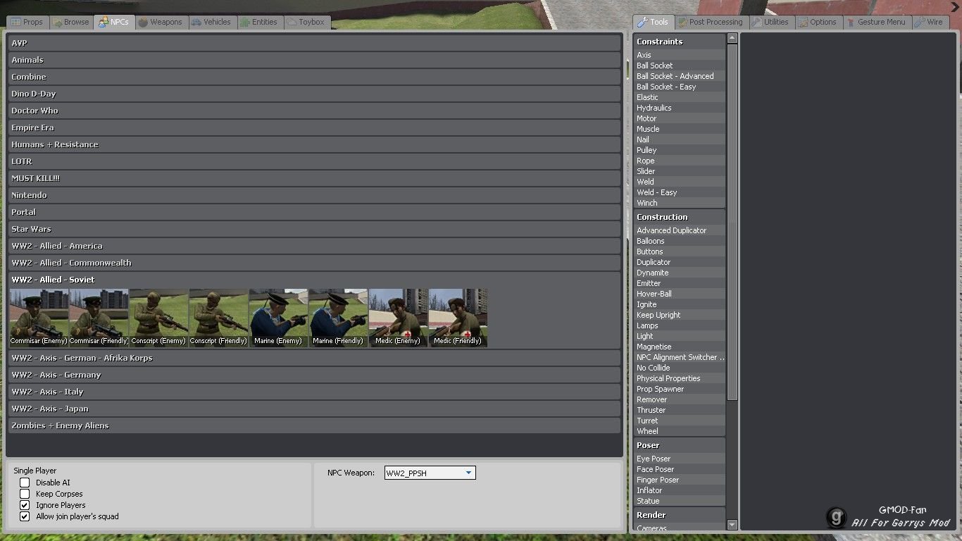
Task: Click the arrow icon at top-right corner
Action: [x=954, y=6]
